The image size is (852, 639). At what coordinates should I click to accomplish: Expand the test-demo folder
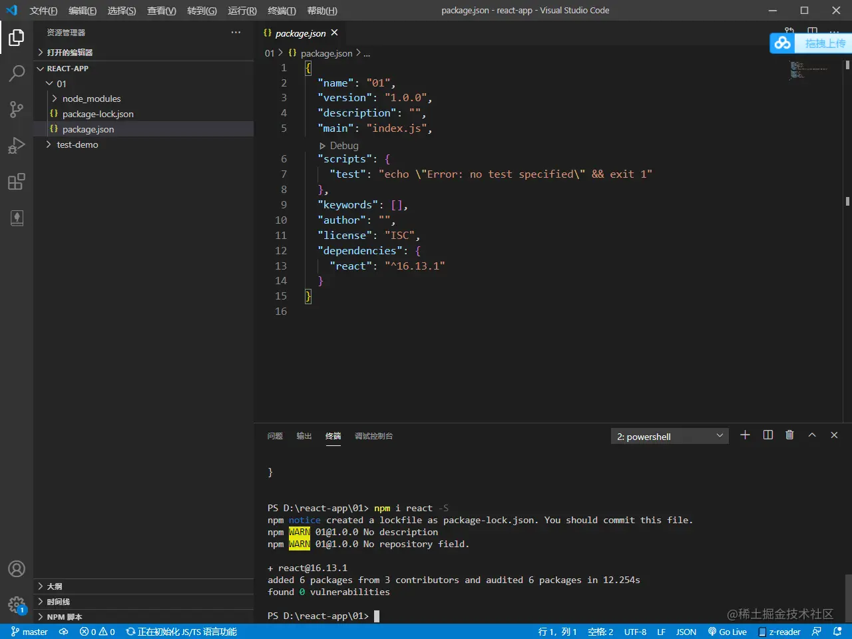tap(77, 144)
